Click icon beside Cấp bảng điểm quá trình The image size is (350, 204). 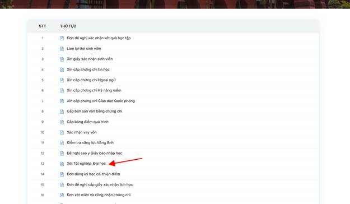pos(62,122)
